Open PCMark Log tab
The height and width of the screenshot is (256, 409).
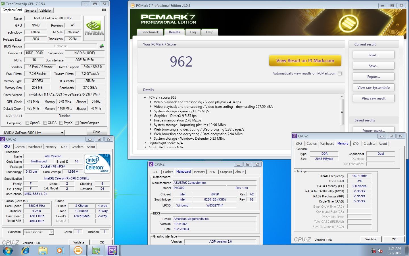click(x=193, y=32)
